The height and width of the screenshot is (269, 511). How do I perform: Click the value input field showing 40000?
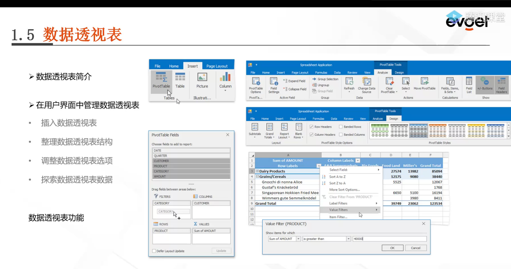(390, 239)
